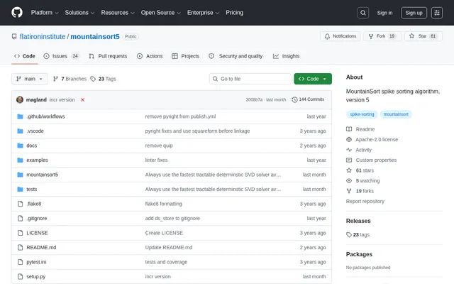This screenshot has width=454, height=284.
Task: Click the license scales icon
Action: point(349,139)
